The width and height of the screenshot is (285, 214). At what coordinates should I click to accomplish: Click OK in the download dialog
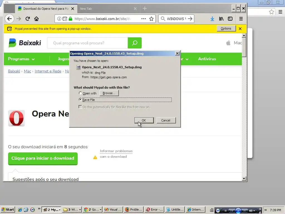tap(144, 120)
